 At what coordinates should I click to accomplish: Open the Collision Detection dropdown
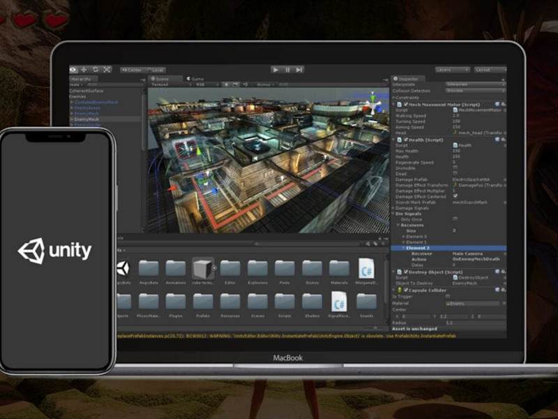476,91
